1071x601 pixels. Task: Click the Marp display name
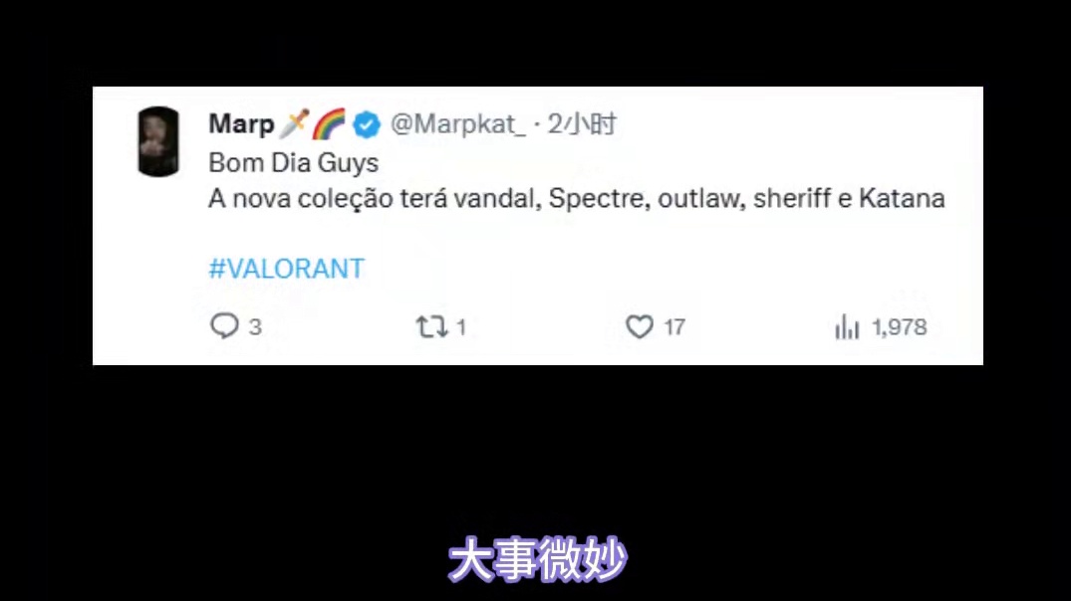241,124
